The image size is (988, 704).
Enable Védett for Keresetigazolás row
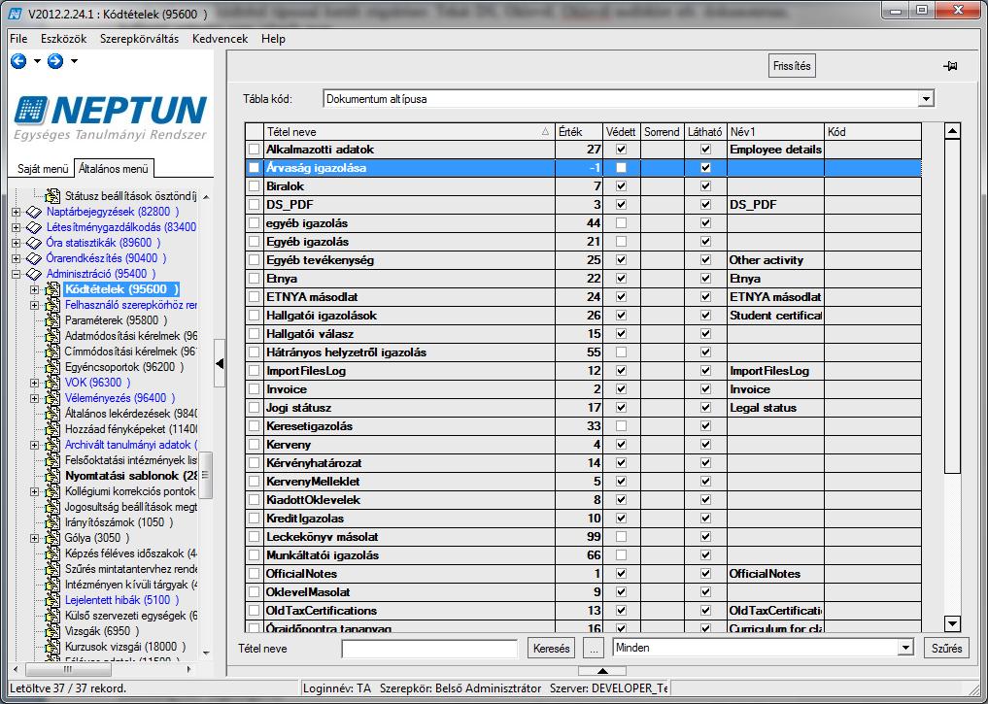tap(622, 426)
